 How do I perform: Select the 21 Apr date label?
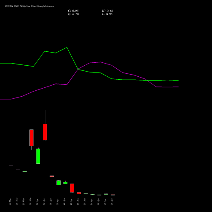(x=92, y=202)
